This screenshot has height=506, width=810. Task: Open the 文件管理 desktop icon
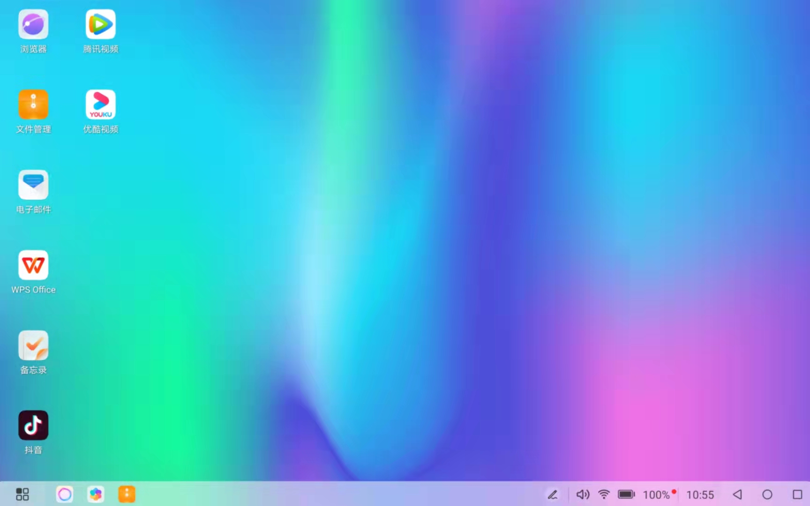pyautogui.click(x=33, y=104)
